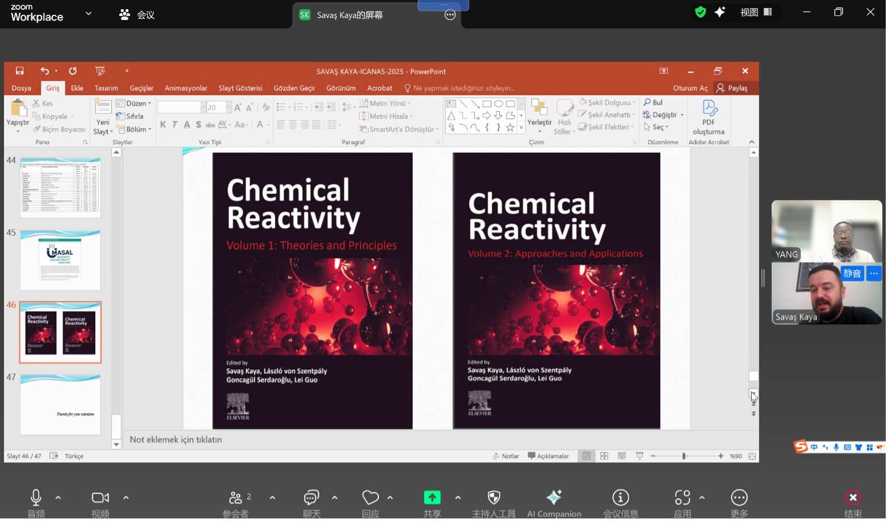888x521 pixels.
Task: Click the end meeting icon
Action: point(854,498)
